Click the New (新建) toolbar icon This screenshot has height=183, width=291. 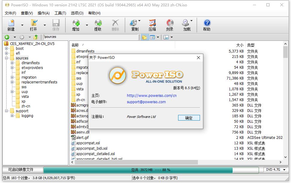[x=11, y=23]
